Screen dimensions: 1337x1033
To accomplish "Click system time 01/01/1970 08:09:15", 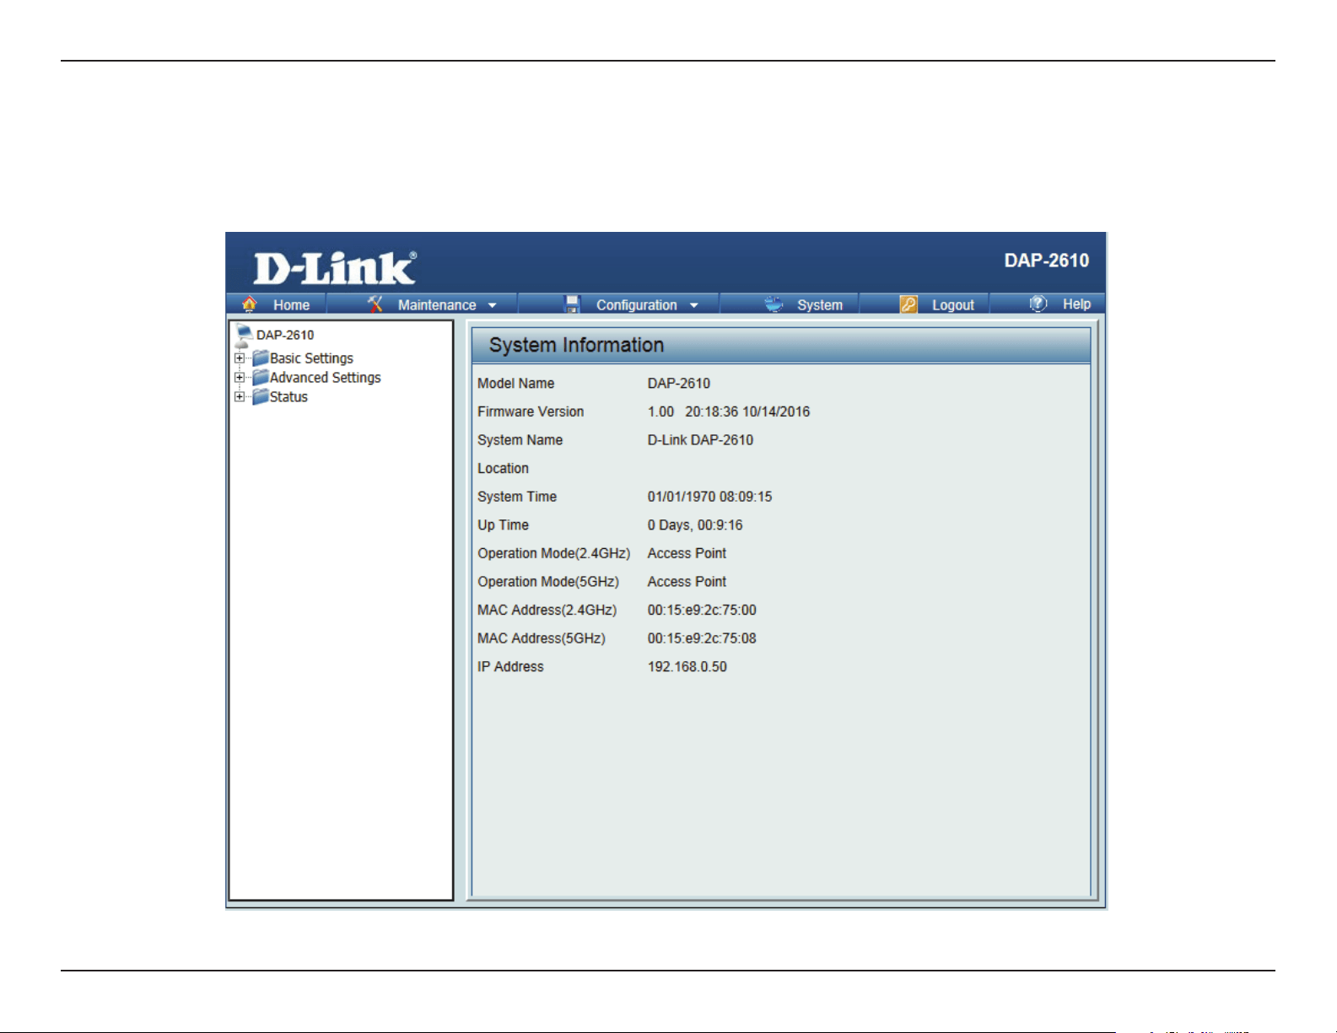I will pos(709,497).
